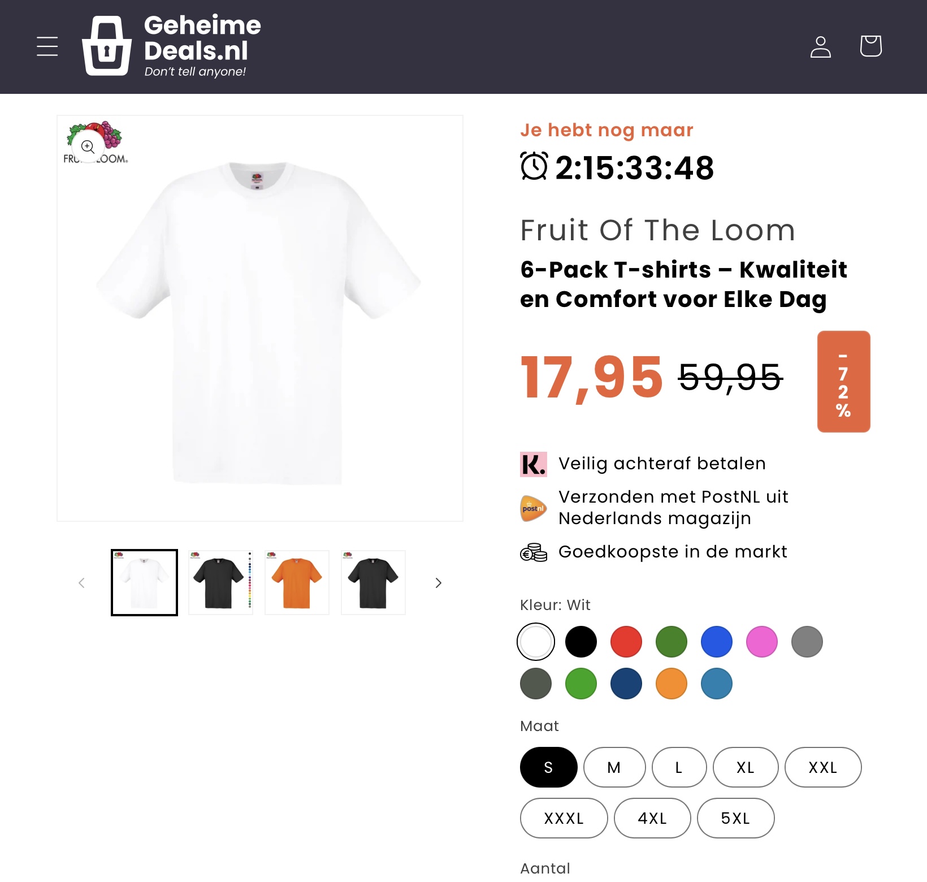Select size 5XL
The image size is (927, 882).
735,818
